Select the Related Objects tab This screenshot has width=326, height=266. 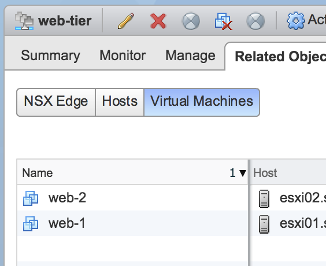(280, 57)
